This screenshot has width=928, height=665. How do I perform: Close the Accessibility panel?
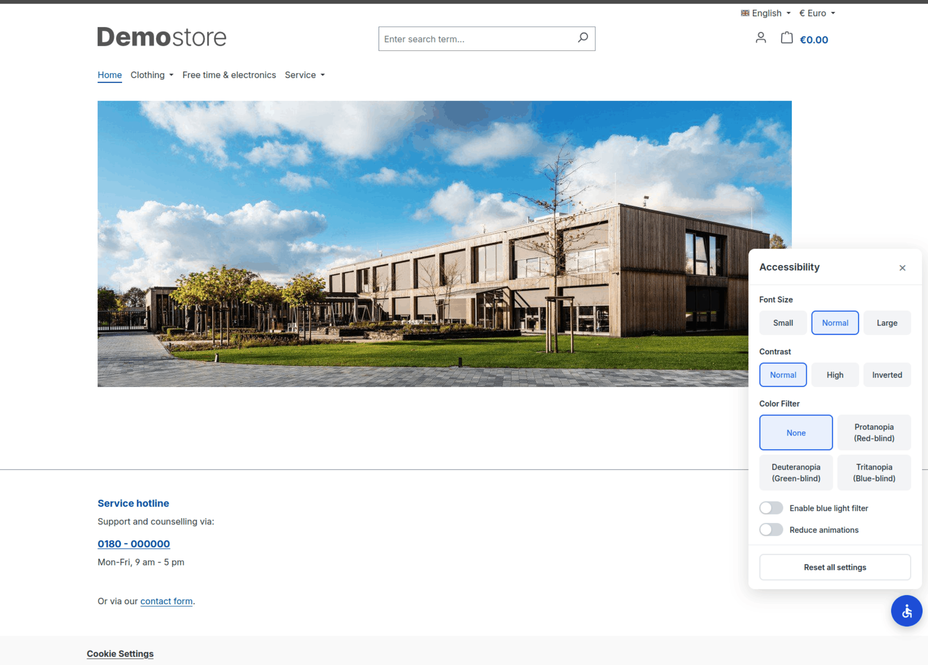coord(902,268)
